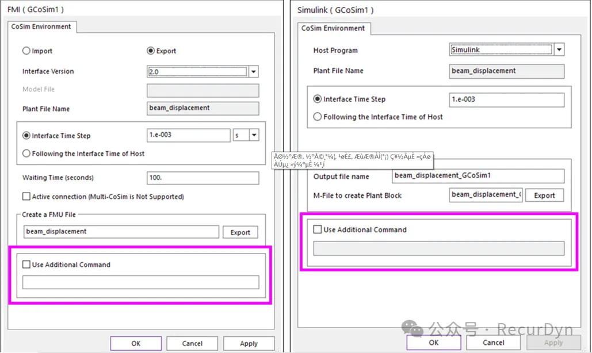Enable Active connection checkbox
The height and width of the screenshot is (353, 592).
tap(26, 197)
